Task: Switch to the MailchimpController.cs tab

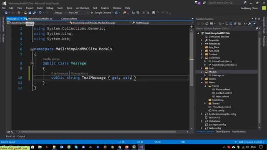Action: click(x=40, y=19)
